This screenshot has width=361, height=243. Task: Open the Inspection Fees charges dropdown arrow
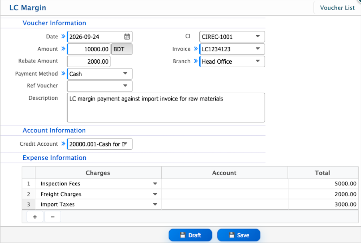point(155,184)
